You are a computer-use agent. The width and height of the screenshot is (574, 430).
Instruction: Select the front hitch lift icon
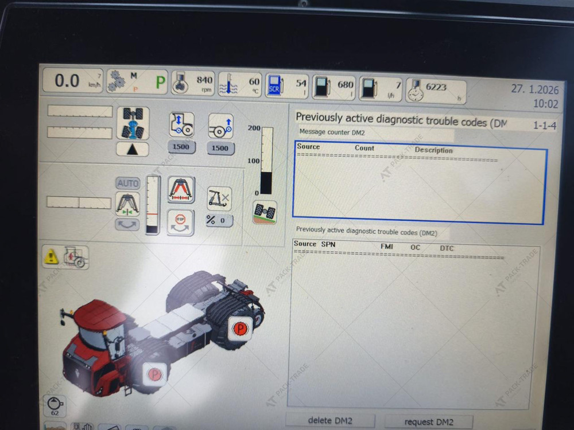pyautogui.click(x=181, y=125)
